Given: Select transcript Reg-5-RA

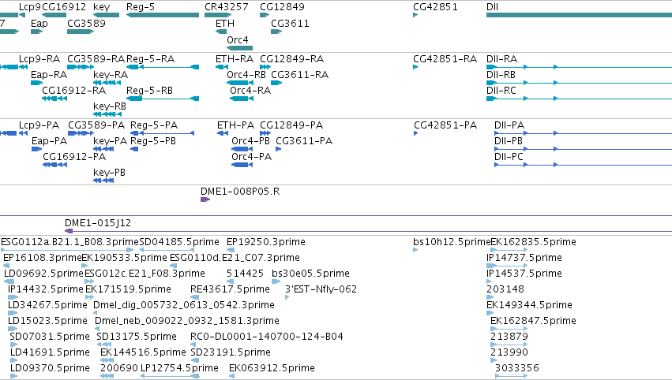Looking at the screenshot, I should (x=163, y=67).
